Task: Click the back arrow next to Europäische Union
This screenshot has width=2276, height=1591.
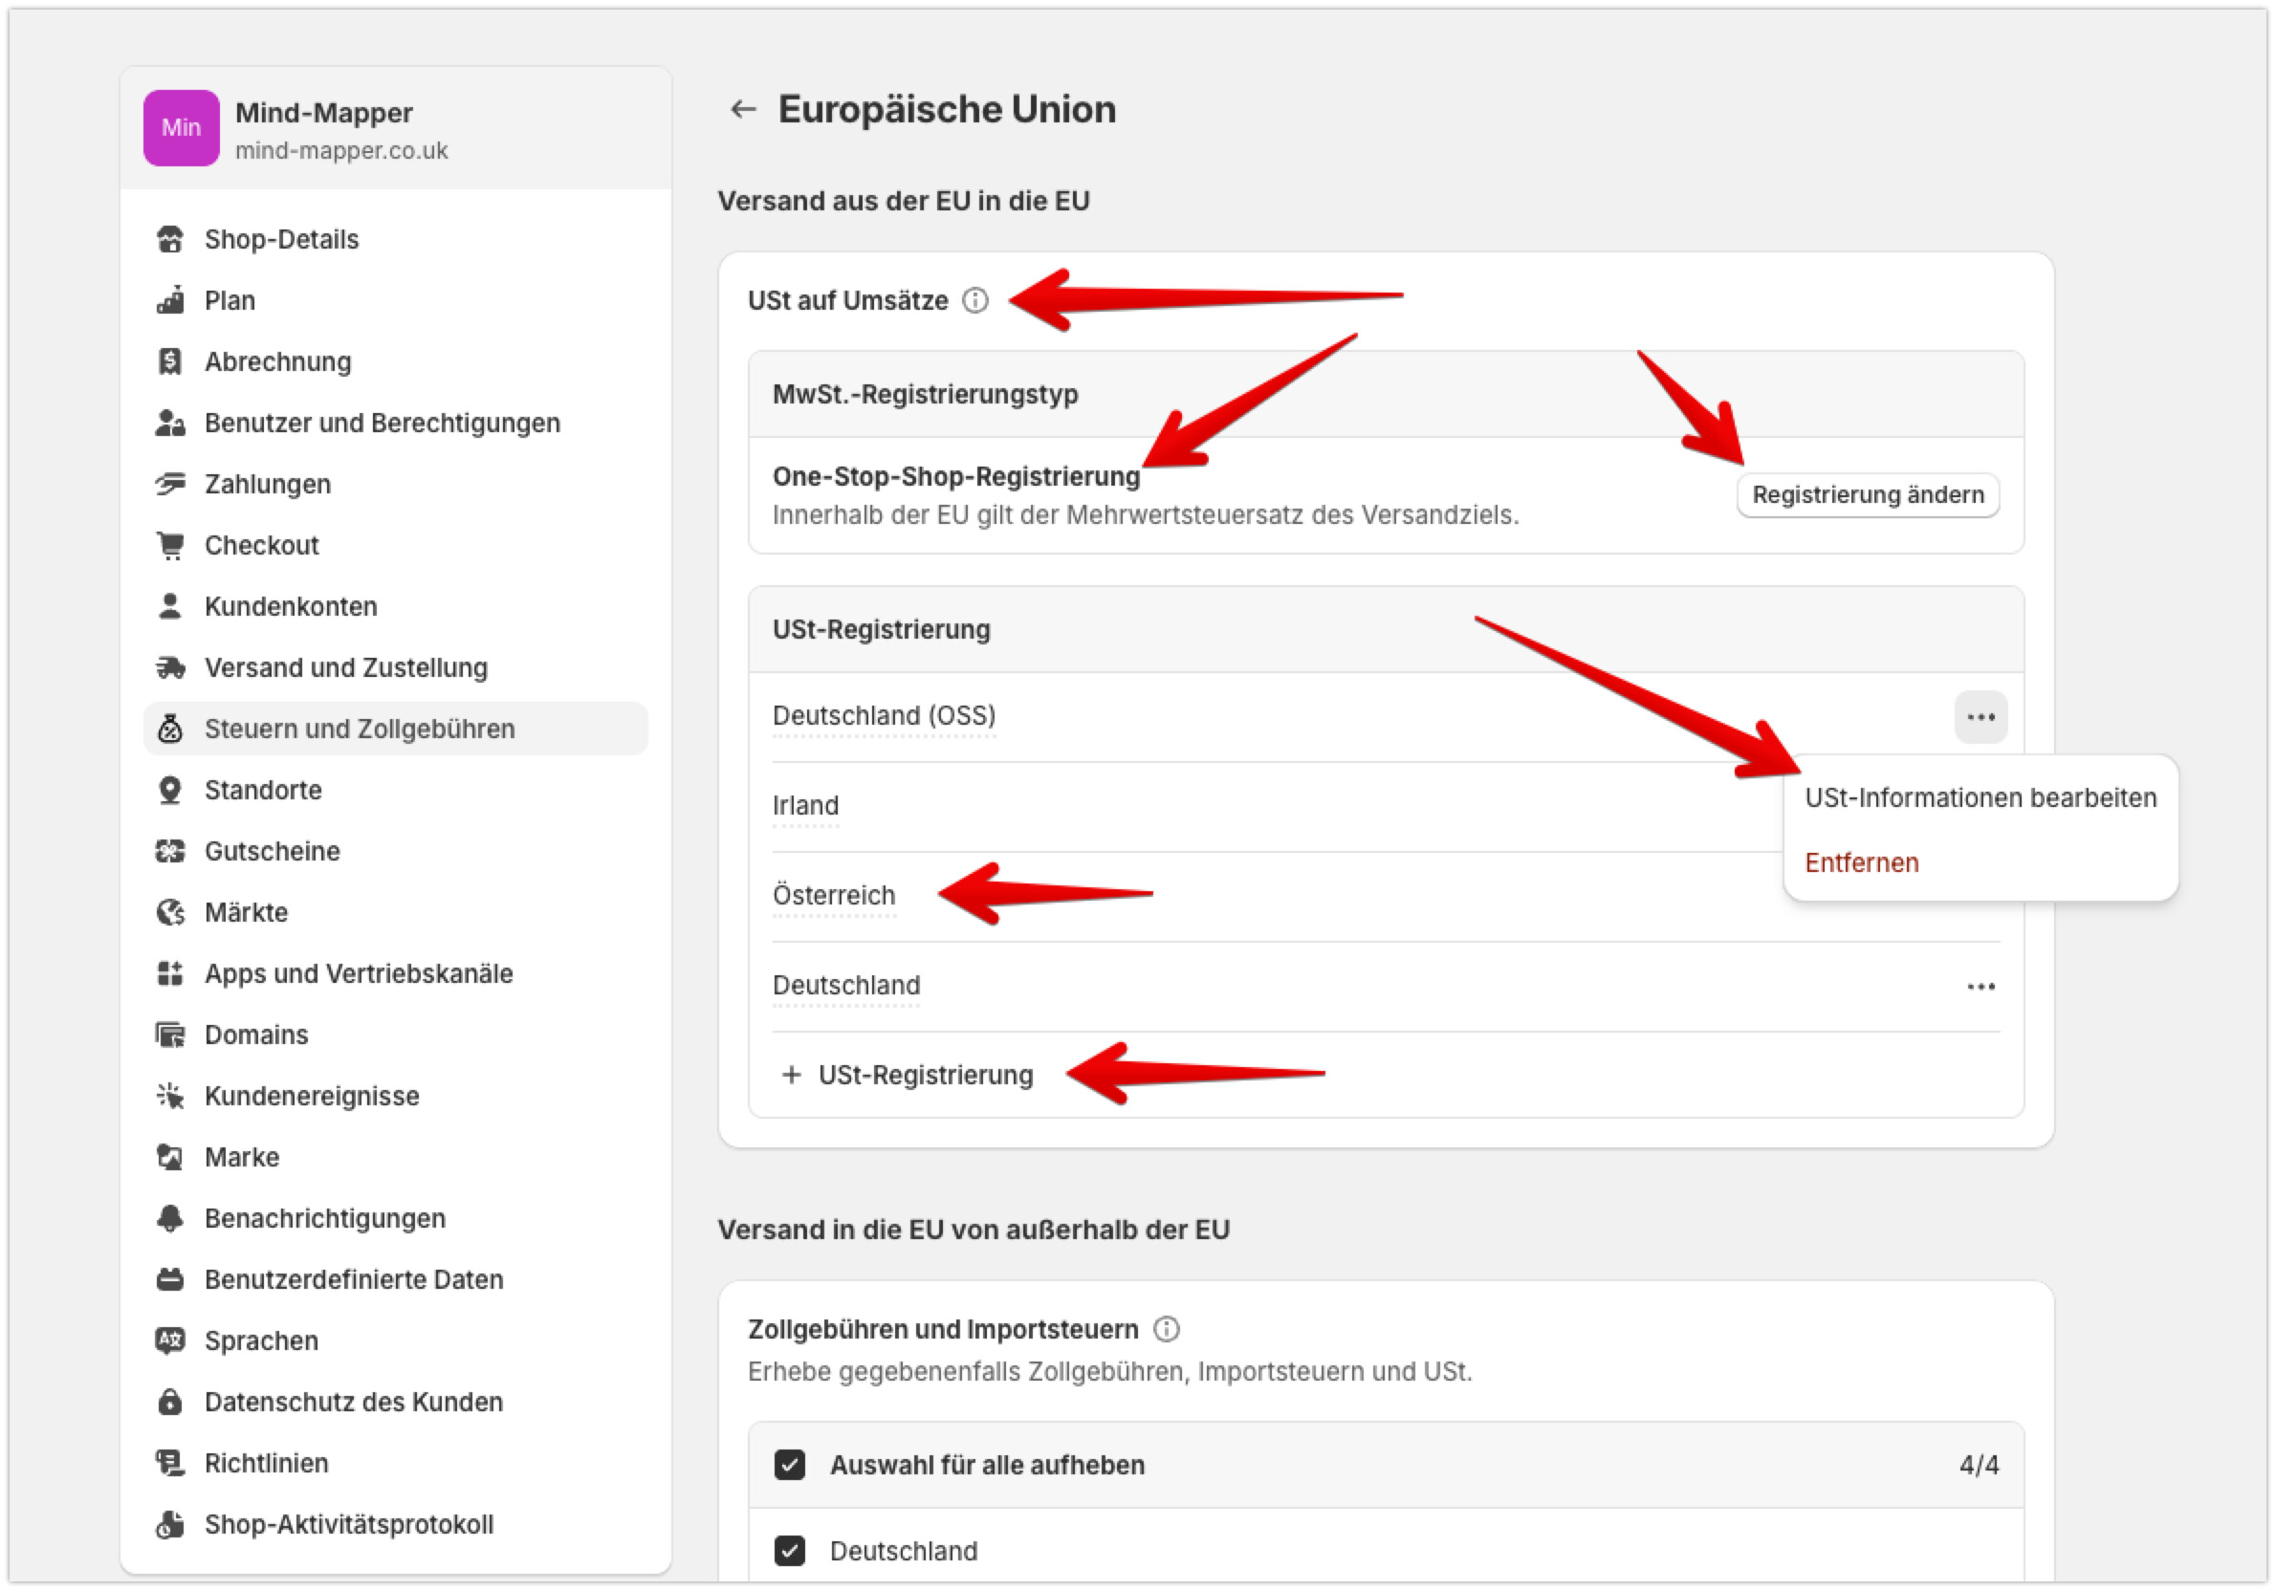Action: (x=742, y=109)
